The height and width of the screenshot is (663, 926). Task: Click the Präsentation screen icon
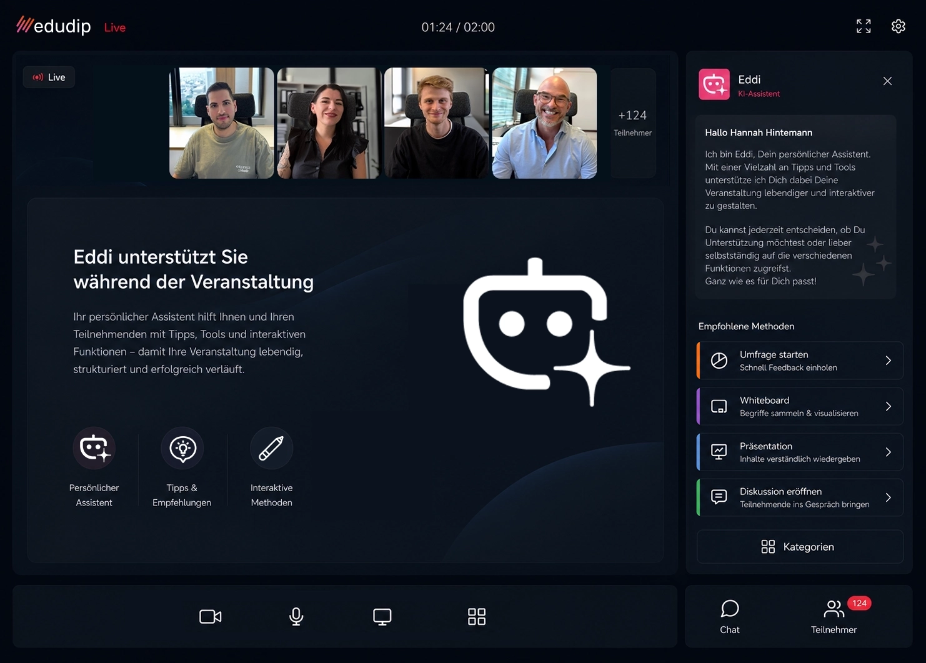point(719,452)
